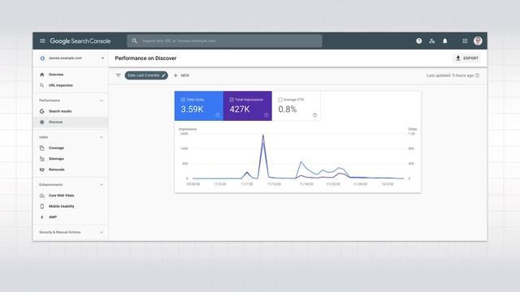Click the EXPORT button
This screenshot has height=292, width=520.
[467, 58]
